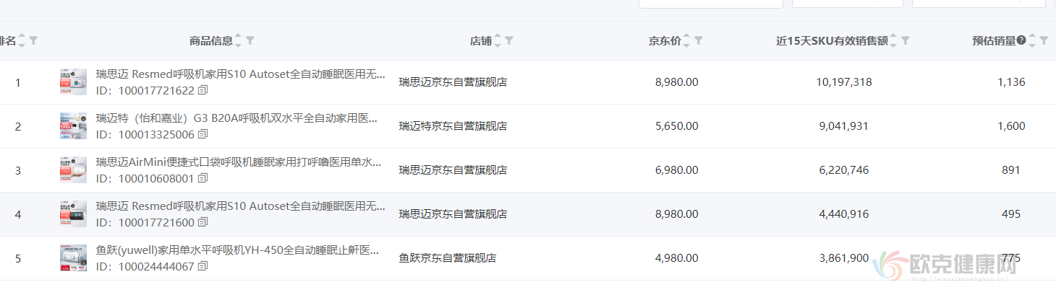Screen dimensions: 1056x282
Task: Copy ID 100010608001 using copy icon
Action: pyautogui.click(x=203, y=178)
